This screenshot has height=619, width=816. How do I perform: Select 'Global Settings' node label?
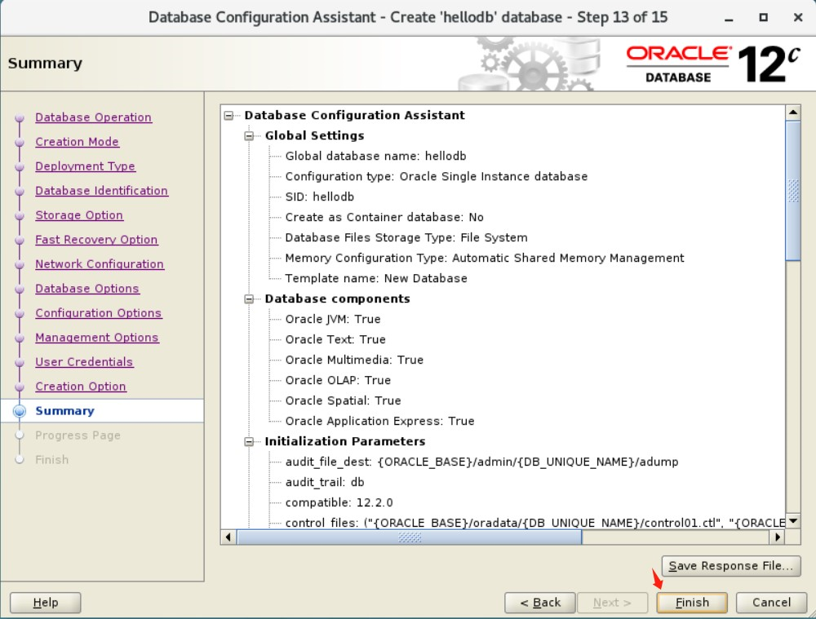(314, 135)
